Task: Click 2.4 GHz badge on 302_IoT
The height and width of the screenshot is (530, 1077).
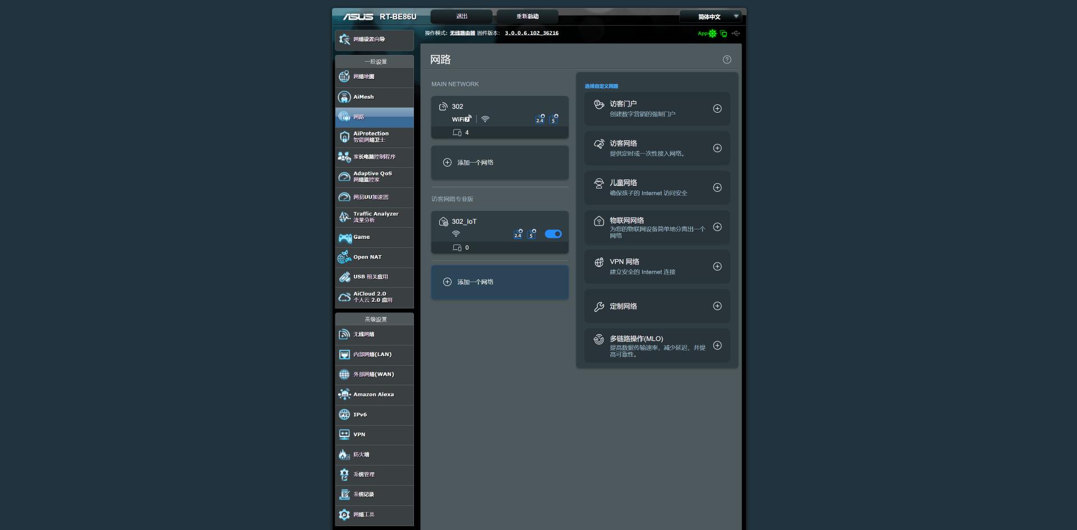Action: 518,234
